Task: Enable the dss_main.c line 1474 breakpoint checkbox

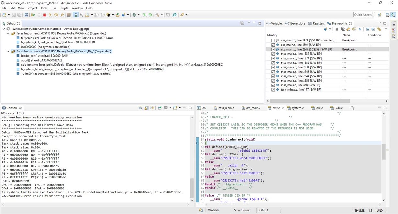Action: pyautogui.click(x=273, y=40)
